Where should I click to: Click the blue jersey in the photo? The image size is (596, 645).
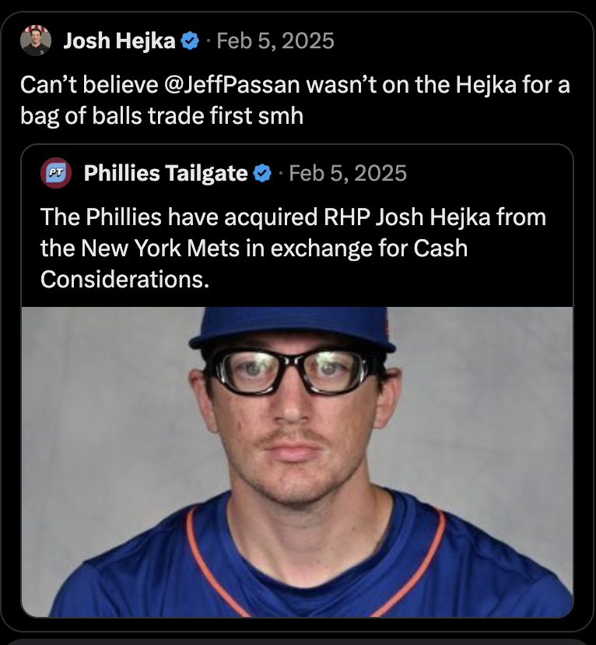point(296,569)
